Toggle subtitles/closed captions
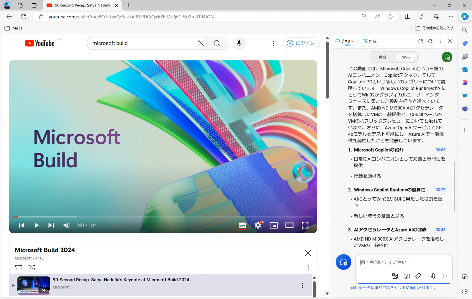Viewport: 472px width, 299px height. tap(242, 225)
